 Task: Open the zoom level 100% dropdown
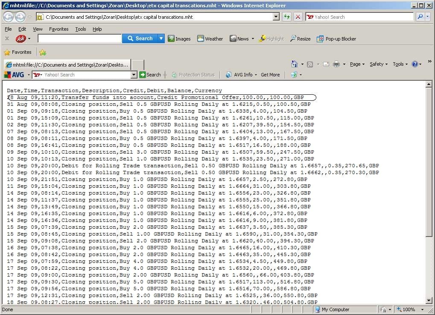pos(422,309)
